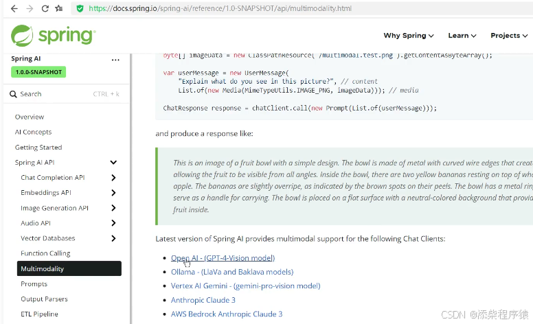
Task: Open the Why Spring dropdown menu
Action: pos(408,35)
